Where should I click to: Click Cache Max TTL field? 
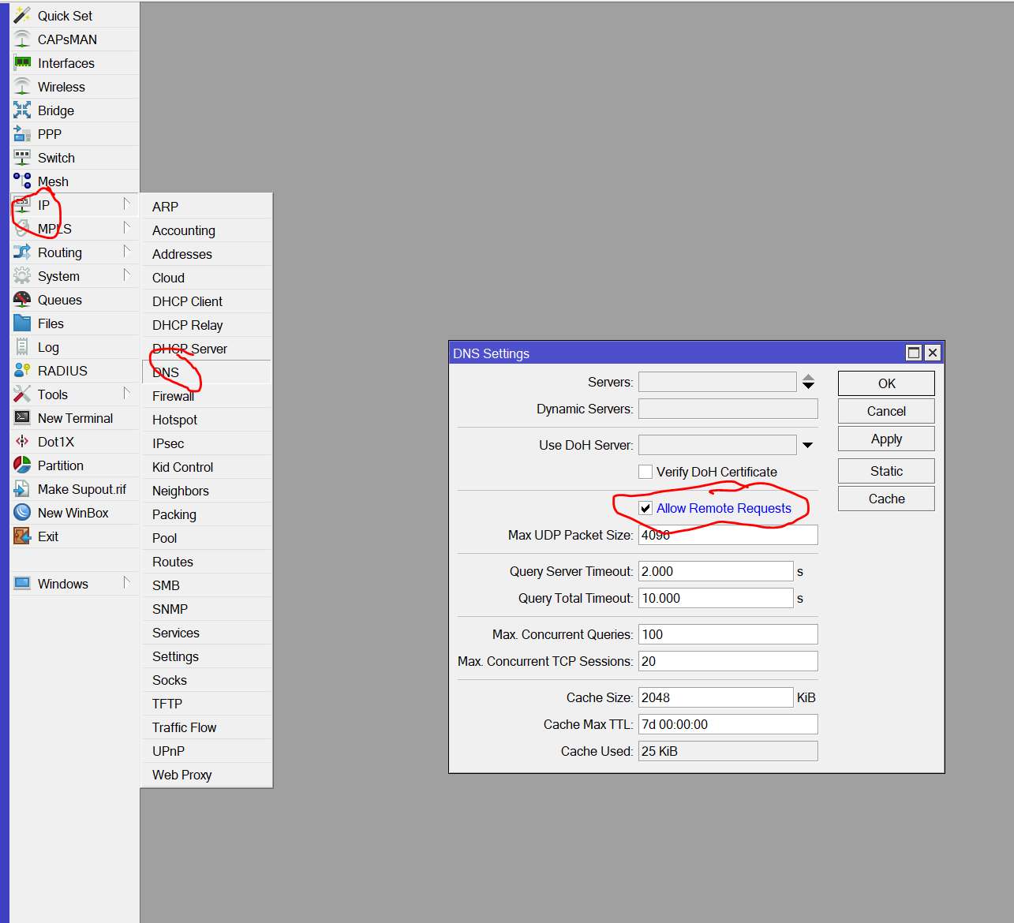click(728, 724)
